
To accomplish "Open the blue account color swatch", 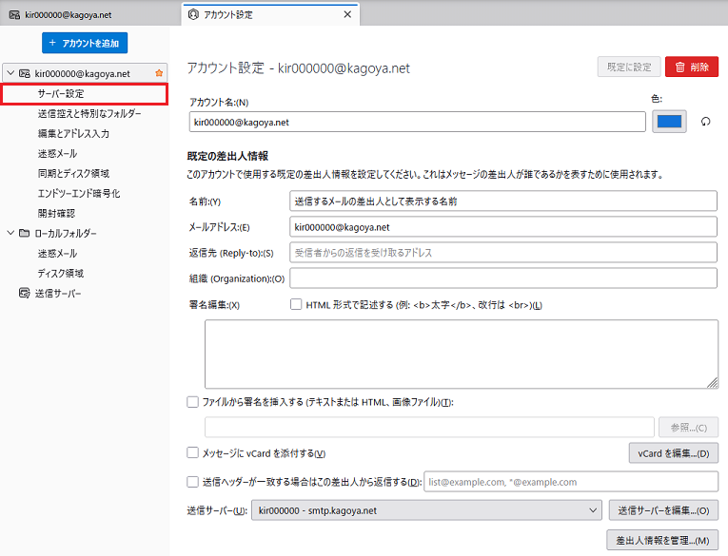I will [x=669, y=122].
